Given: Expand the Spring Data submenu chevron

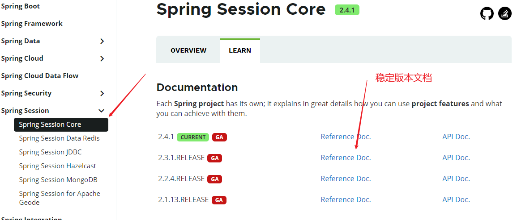Looking at the screenshot, I should point(102,41).
